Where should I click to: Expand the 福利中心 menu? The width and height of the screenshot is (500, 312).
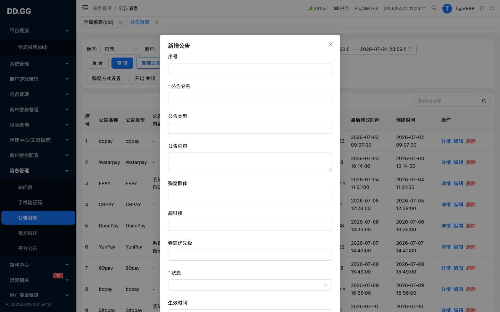pyautogui.click(x=38, y=265)
